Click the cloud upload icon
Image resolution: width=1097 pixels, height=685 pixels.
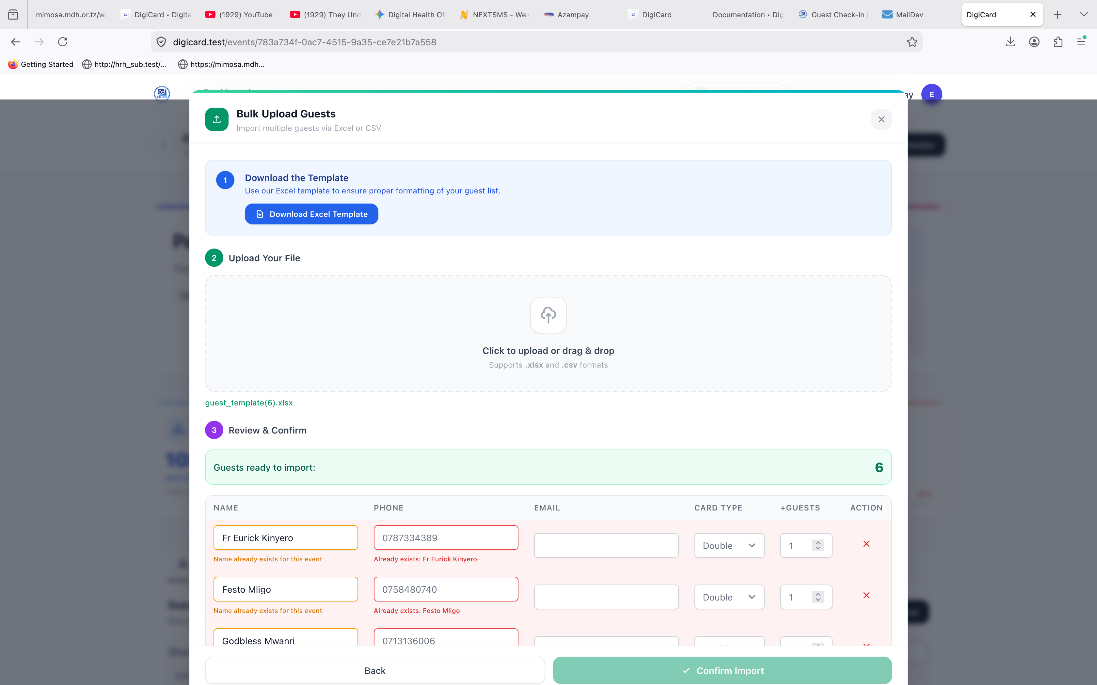click(x=548, y=315)
